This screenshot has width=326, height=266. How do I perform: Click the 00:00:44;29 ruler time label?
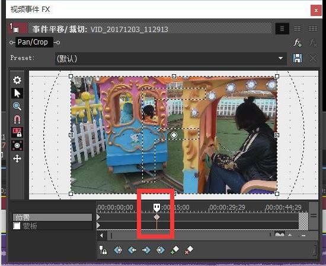[283, 207]
